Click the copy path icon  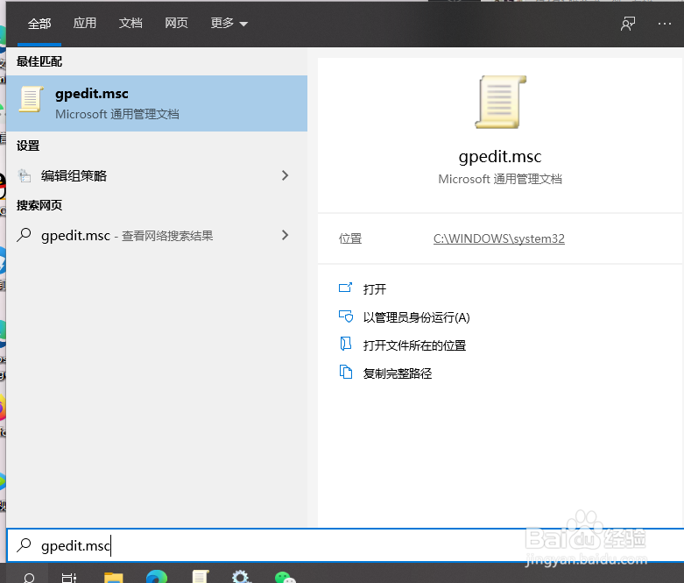tap(346, 372)
